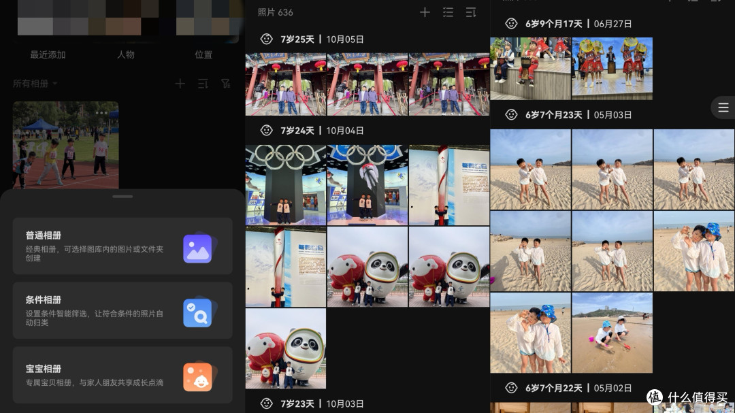Click the baby face icon at 6岁7个月23天
735x413 pixels.
point(511,114)
